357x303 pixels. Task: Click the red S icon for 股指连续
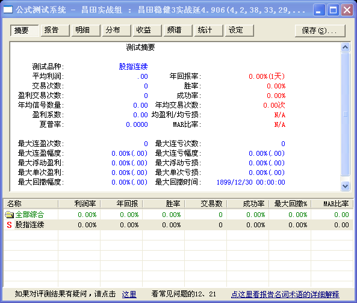tap(9, 225)
